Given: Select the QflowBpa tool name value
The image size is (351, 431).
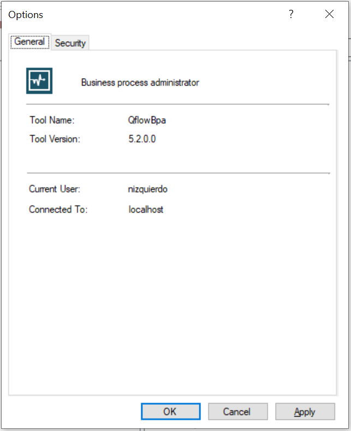Looking at the screenshot, I should coord(147,120).
